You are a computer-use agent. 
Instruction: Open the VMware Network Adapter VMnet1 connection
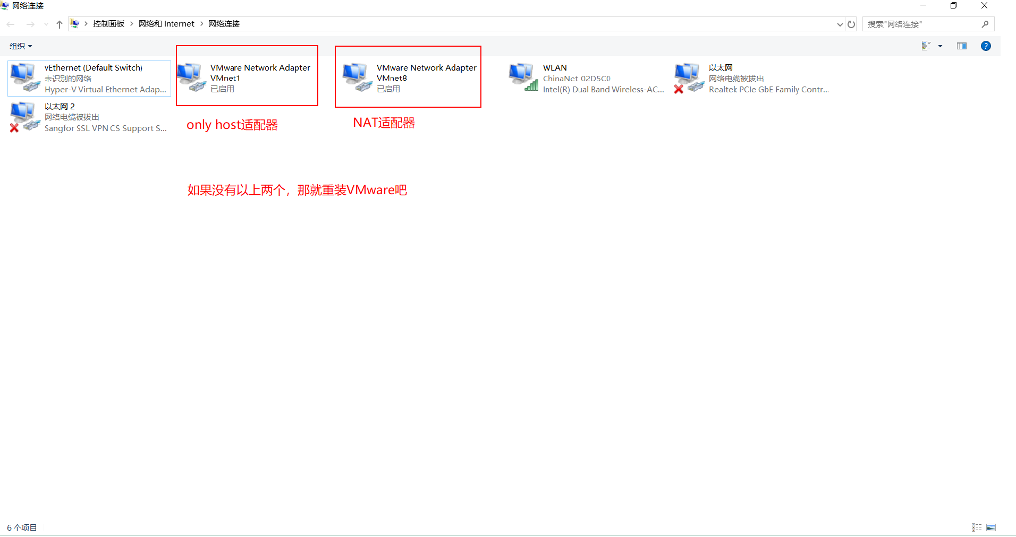click(x=247, y=78)
